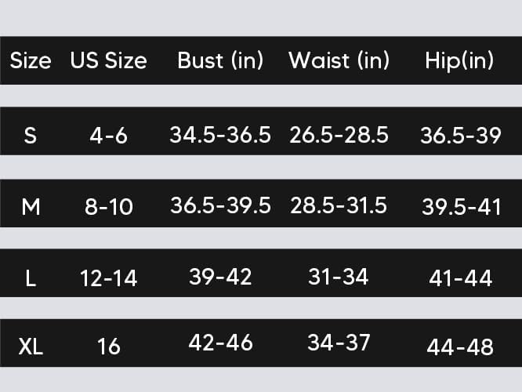Click hip value 44-48
This screenshot has width=522, height=392.
(x=460, y=347)
